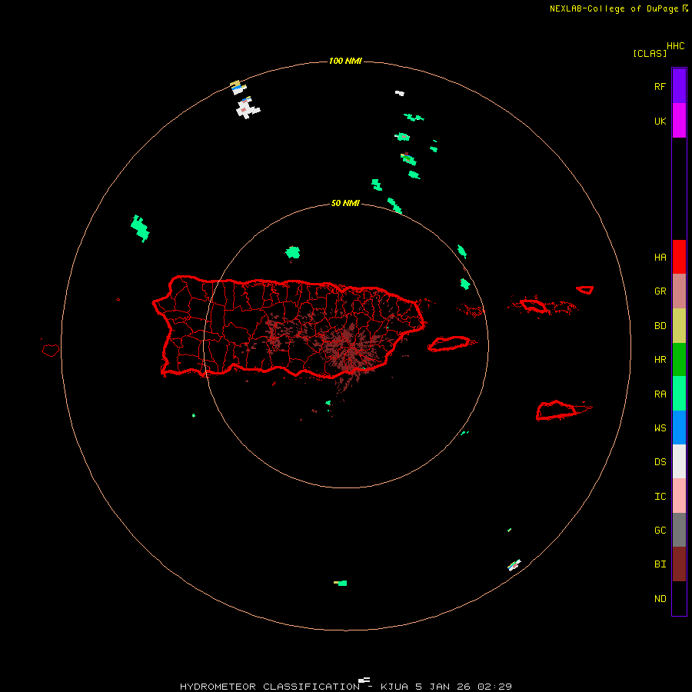Click the white dry-snow echo in the northwest
Image resolution: width=692 pixels, height=692 pixels.
pos(248,108)
